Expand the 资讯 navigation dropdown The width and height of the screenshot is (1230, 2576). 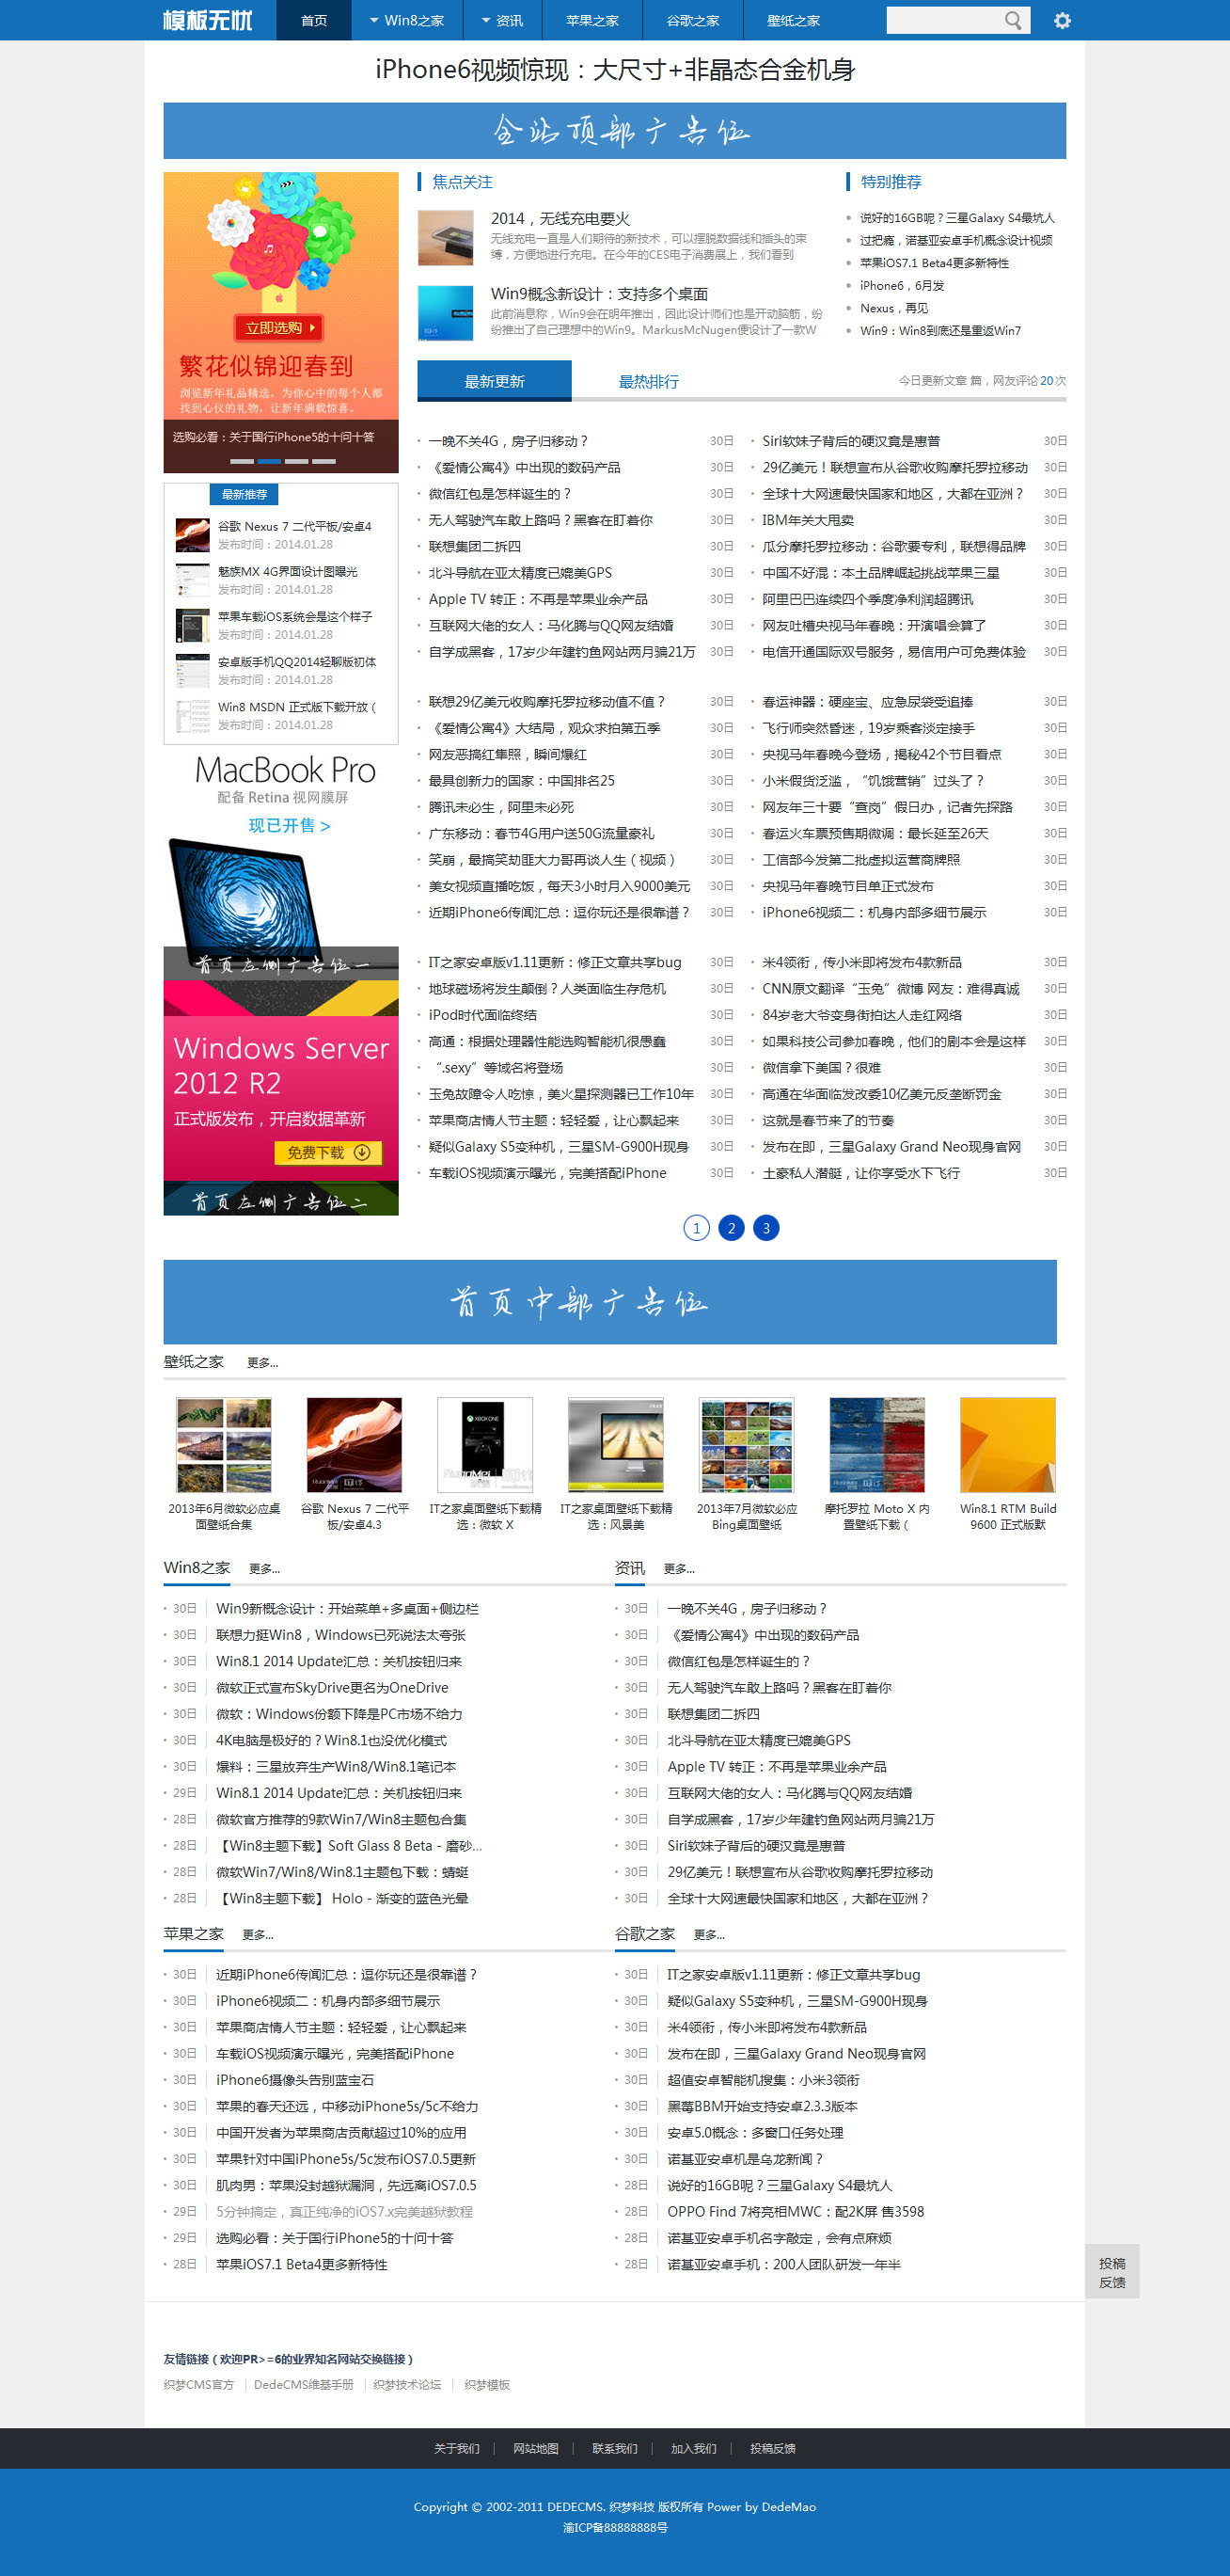pyautogui.click(x=501, y=21)
